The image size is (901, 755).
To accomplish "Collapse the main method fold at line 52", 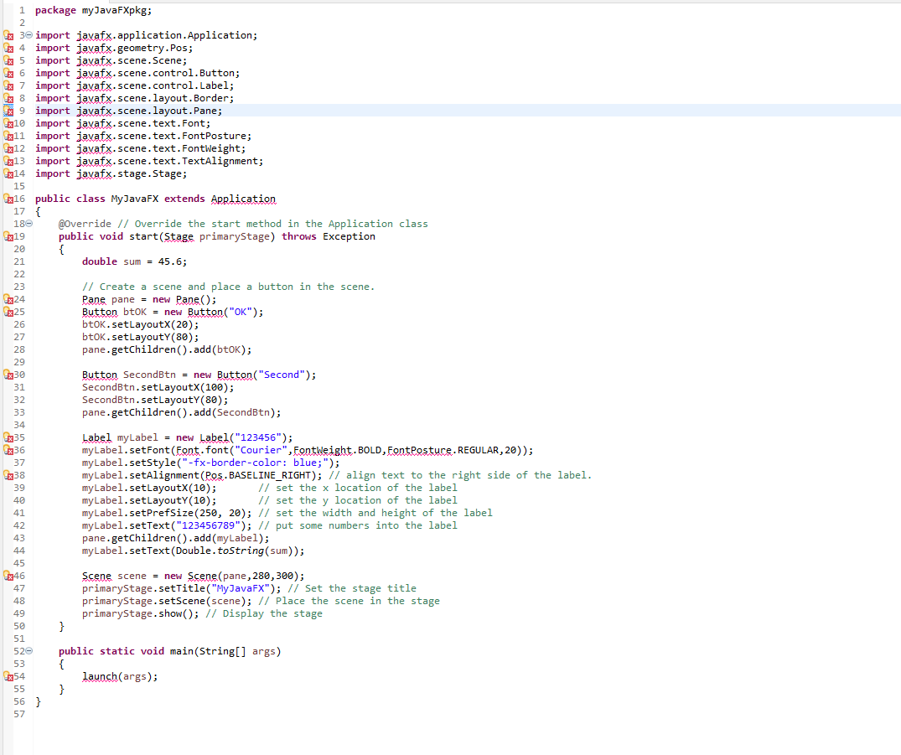I will click(29, 651).
